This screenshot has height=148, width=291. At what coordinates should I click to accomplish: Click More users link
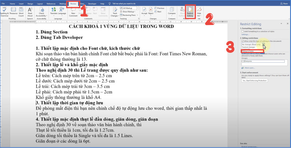point(250,68)
